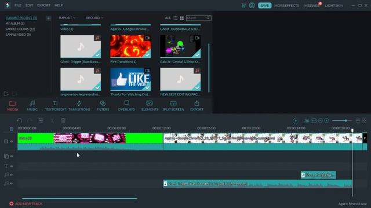Click the zoom to fit timeline icon
This screenshot has width=371, height=208.
[x=314, y=121]
